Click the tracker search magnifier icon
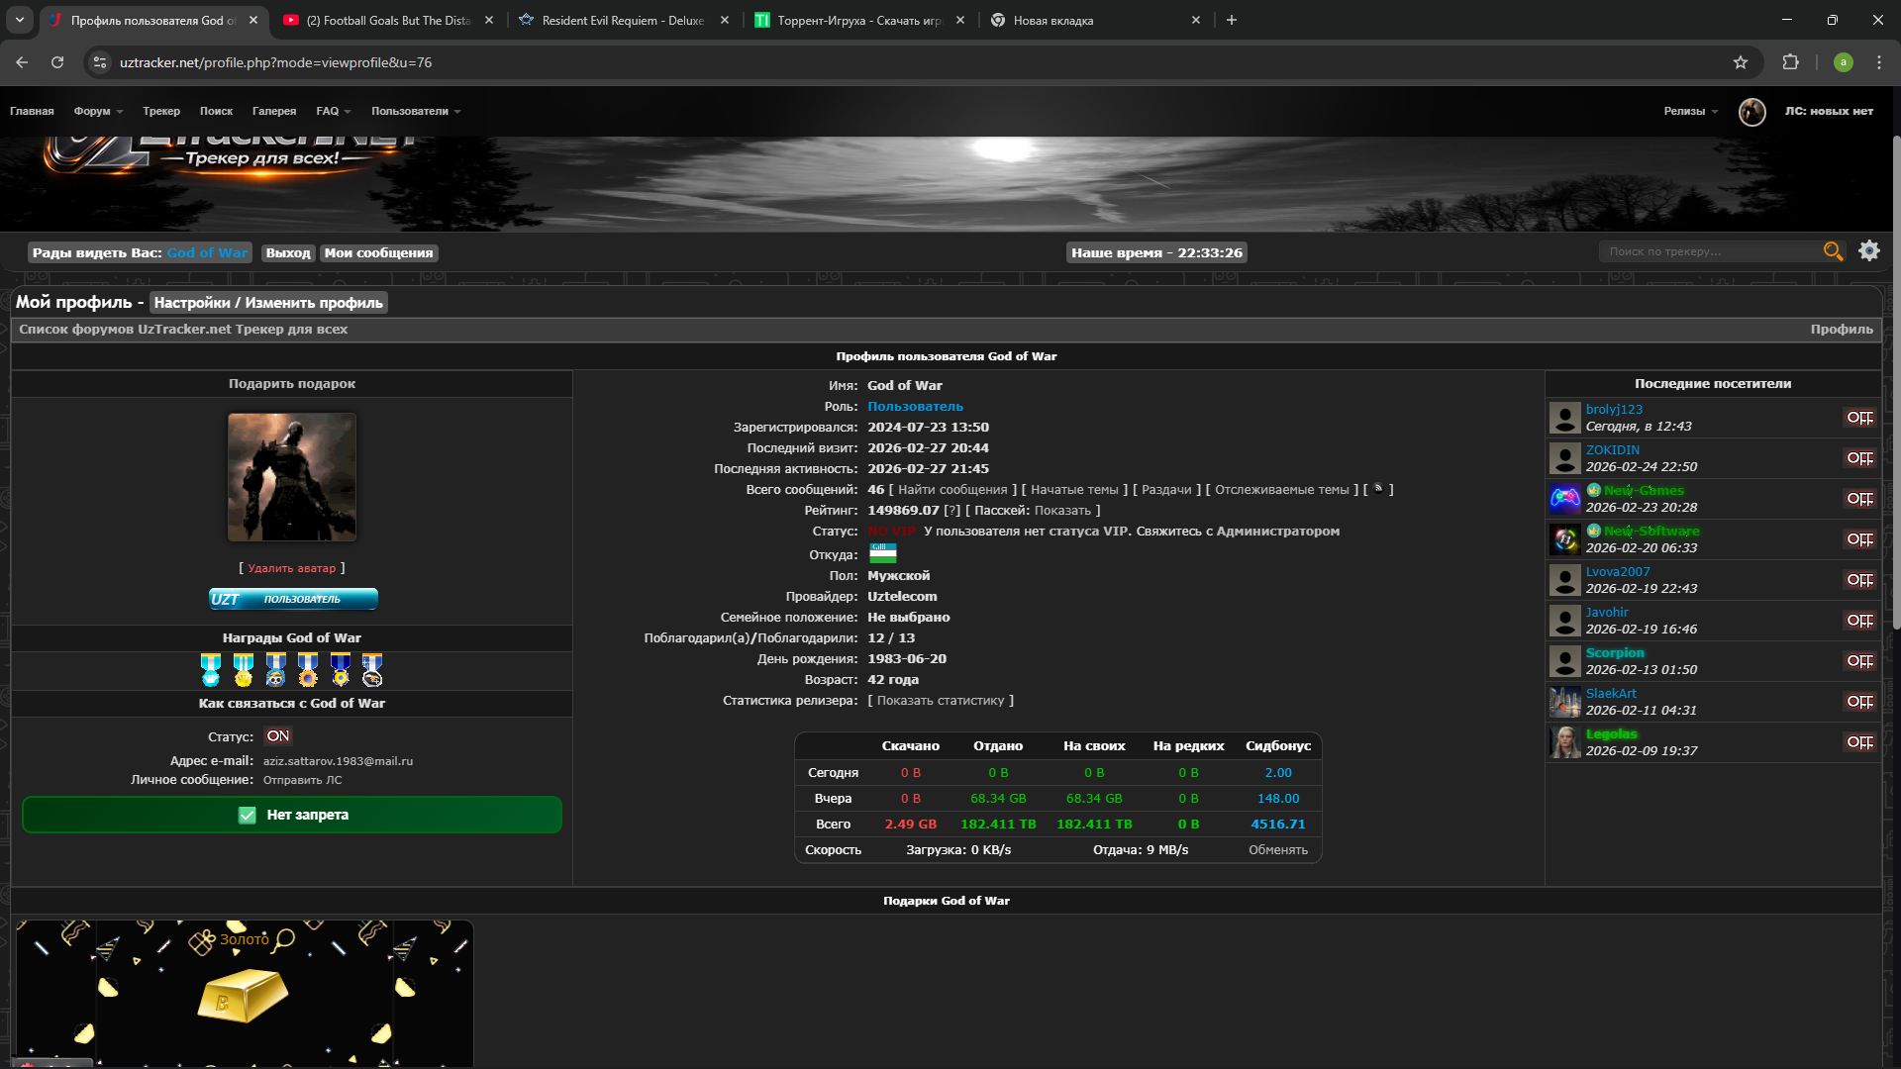1901x1069 pixels. [x=1833, y=251]
